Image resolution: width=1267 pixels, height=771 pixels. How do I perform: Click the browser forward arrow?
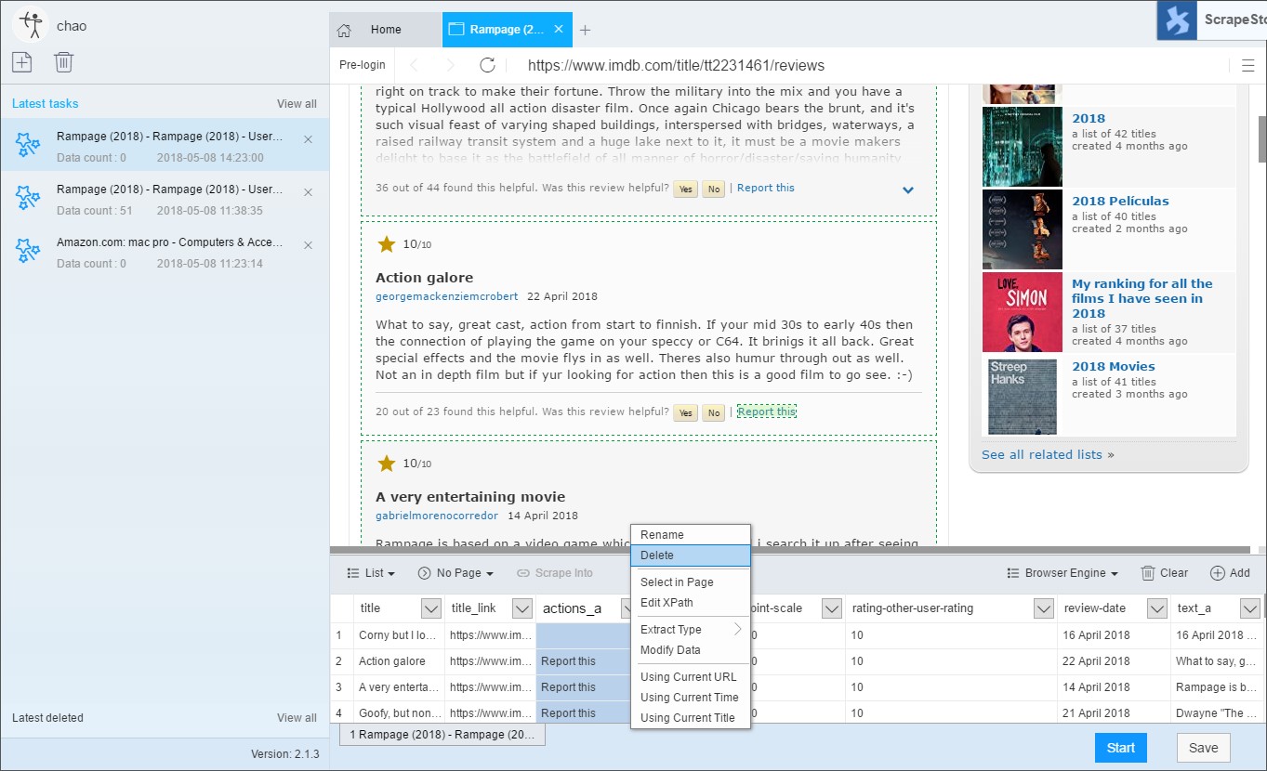pyautogui.click(x=451, y=65)
